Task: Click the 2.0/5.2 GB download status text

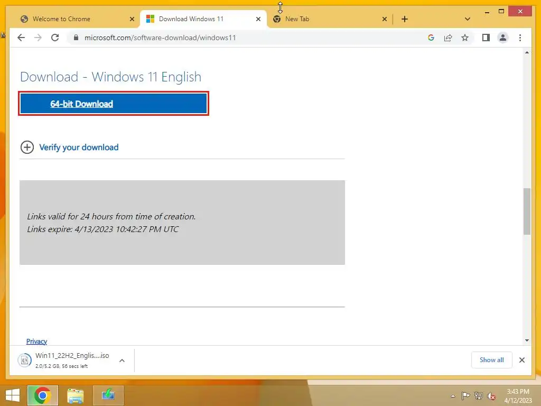Action: click(61, 366)
